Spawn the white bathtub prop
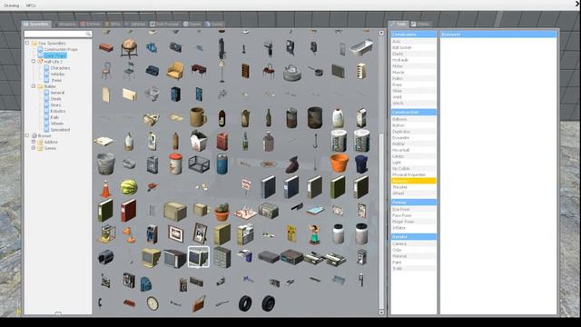The width and height of the screenshot is (581, 327). pyautogui.click(x=361, y=47)
